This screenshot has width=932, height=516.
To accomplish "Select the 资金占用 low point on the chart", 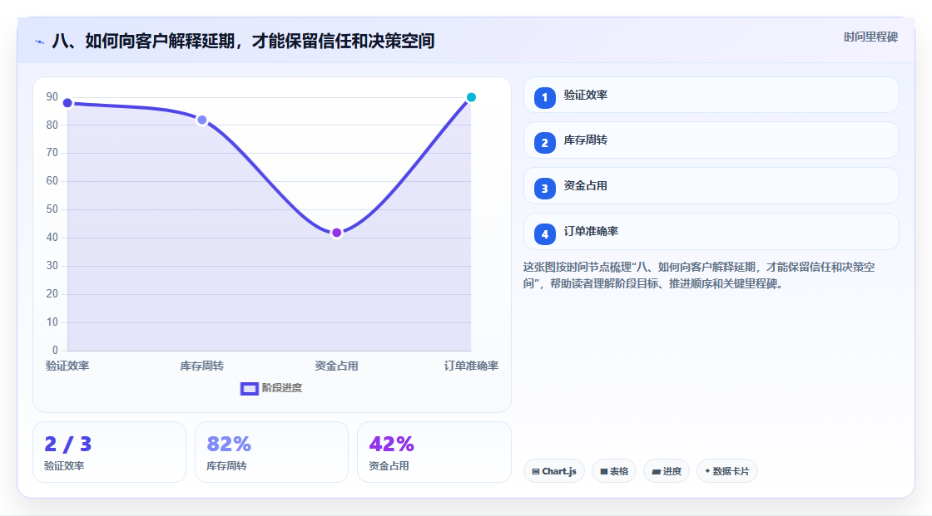I will pyautogui.click(x=336, y=233).
